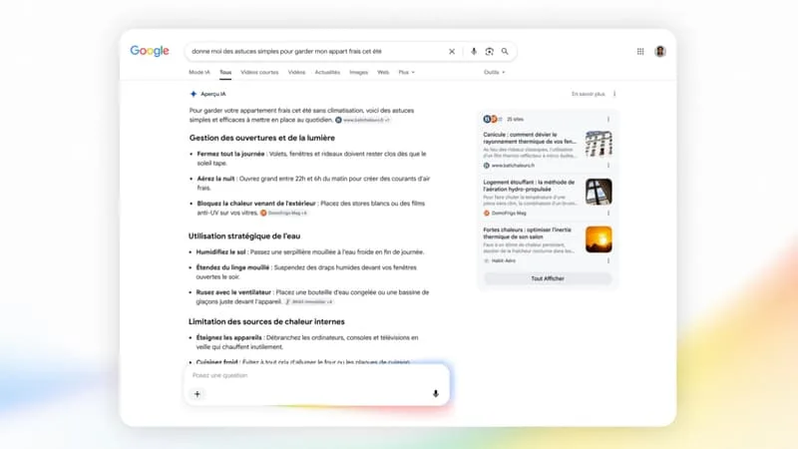Click into the Google search query field
Image resolution: width=798 pixels, height=449 pixels.
pos(315,52)
